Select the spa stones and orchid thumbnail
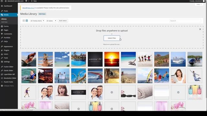 [128, 92]
